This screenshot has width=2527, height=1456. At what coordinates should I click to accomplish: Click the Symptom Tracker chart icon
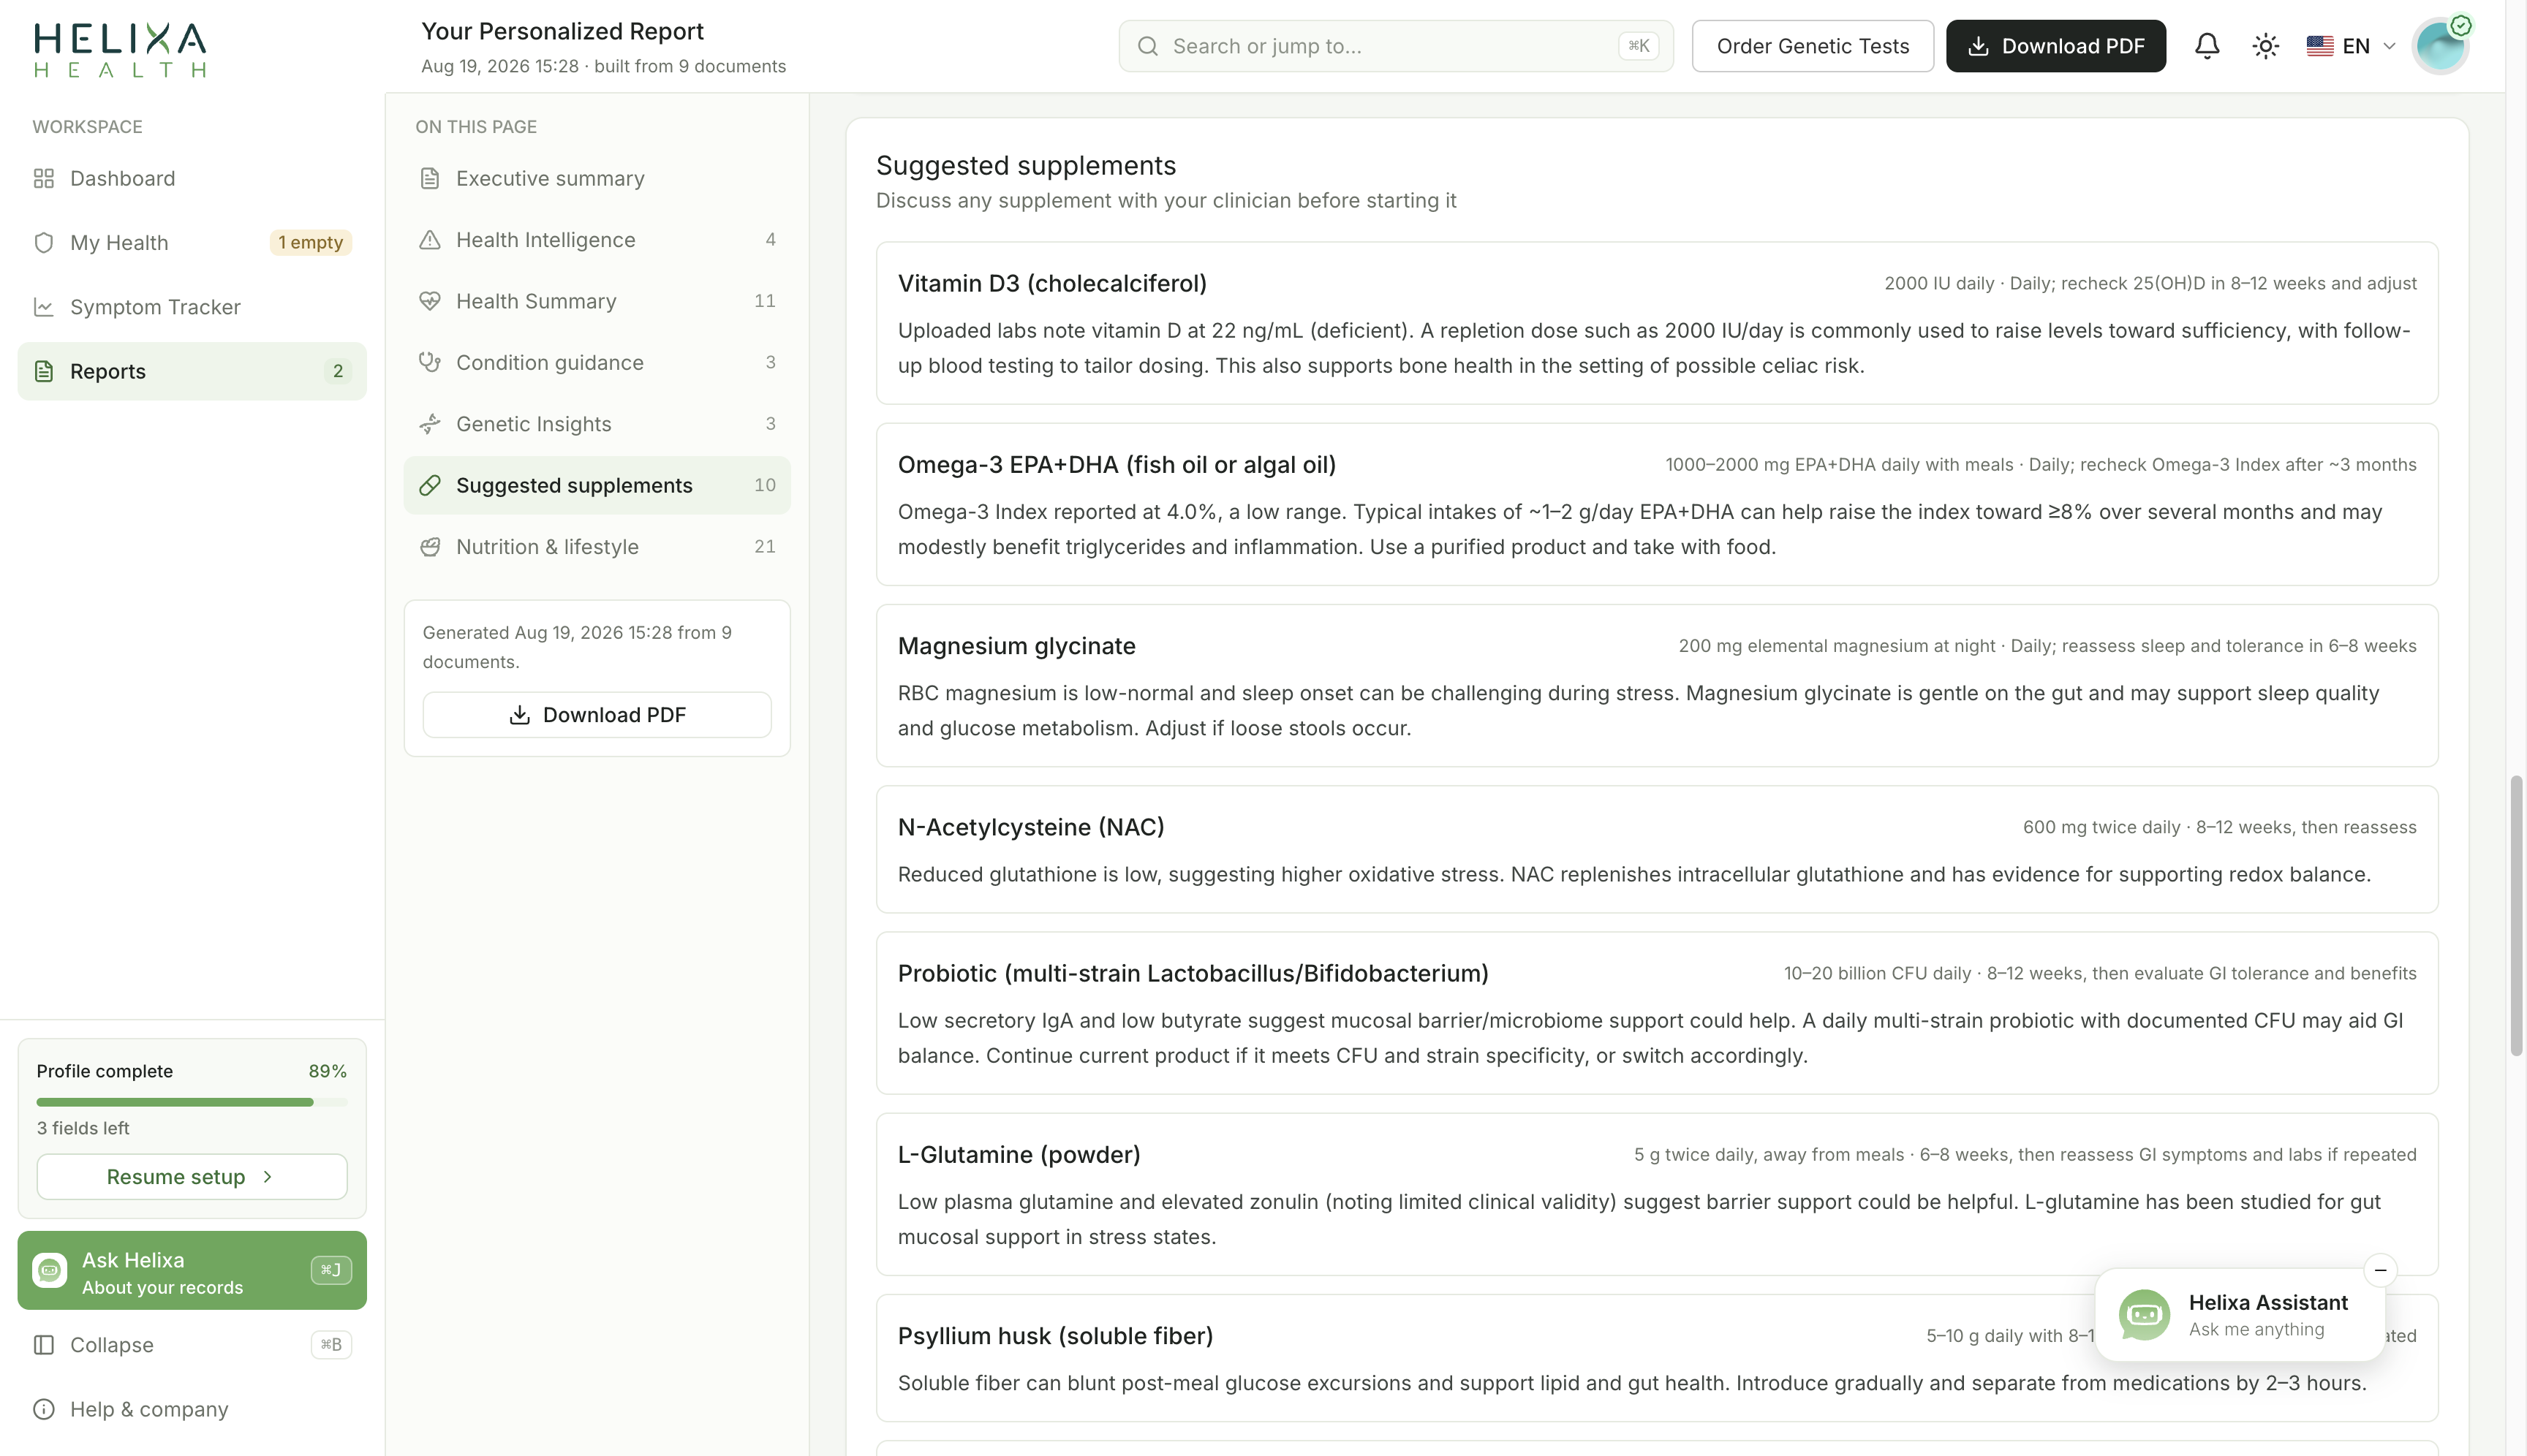click(x=43, y=307)
